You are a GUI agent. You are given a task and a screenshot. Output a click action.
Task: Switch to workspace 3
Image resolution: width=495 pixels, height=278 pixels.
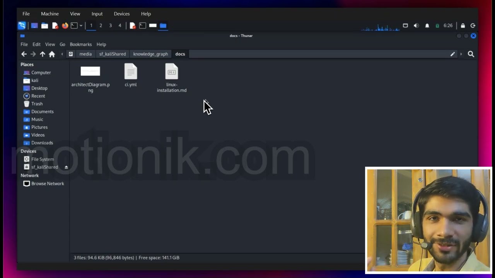[110, 25]
